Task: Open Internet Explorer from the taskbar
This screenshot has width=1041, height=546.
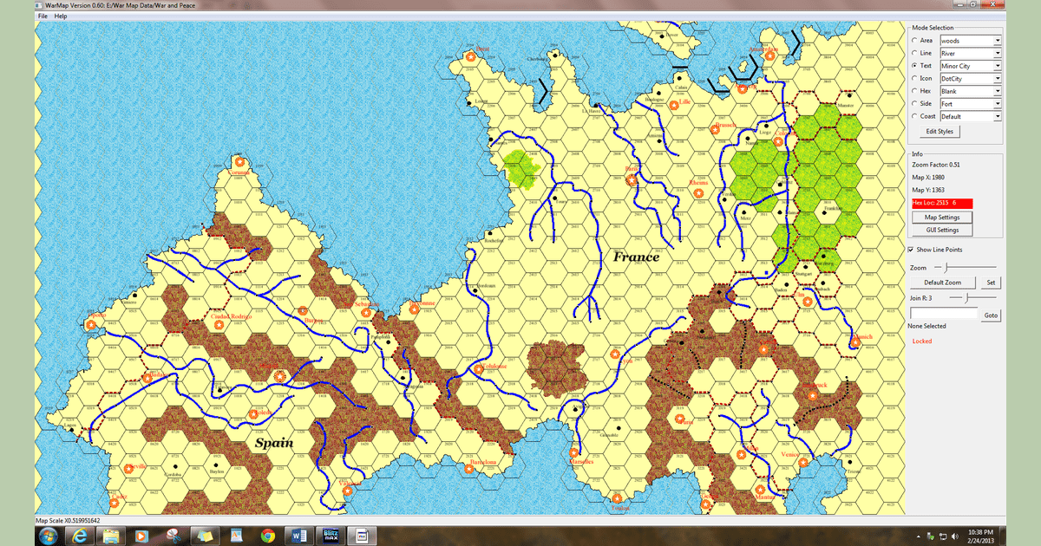Action: (x=82, y=536)
